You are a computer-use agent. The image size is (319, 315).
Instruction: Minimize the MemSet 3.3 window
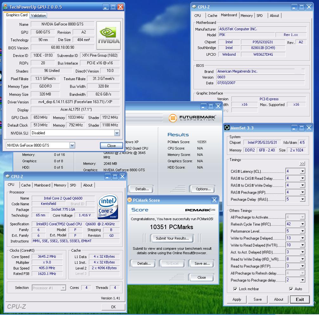coord(294,128)
